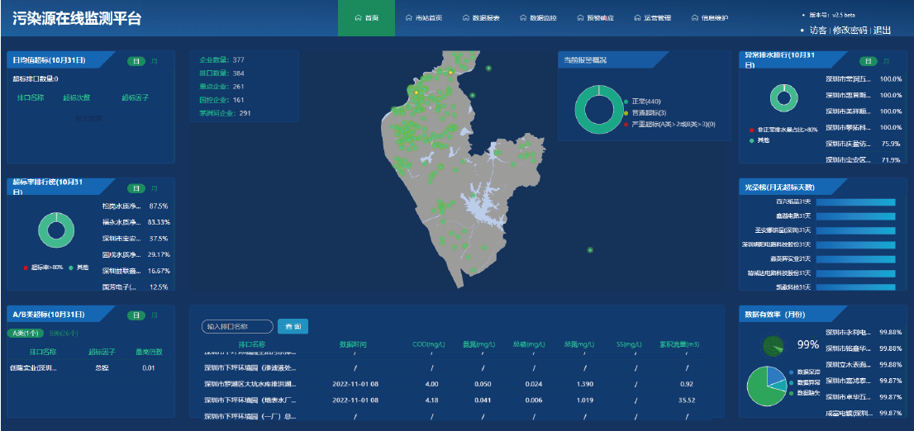This screenshot has width=914, height=431.
Task: Click the icon next to 数据监控
Action: point(523,17)
